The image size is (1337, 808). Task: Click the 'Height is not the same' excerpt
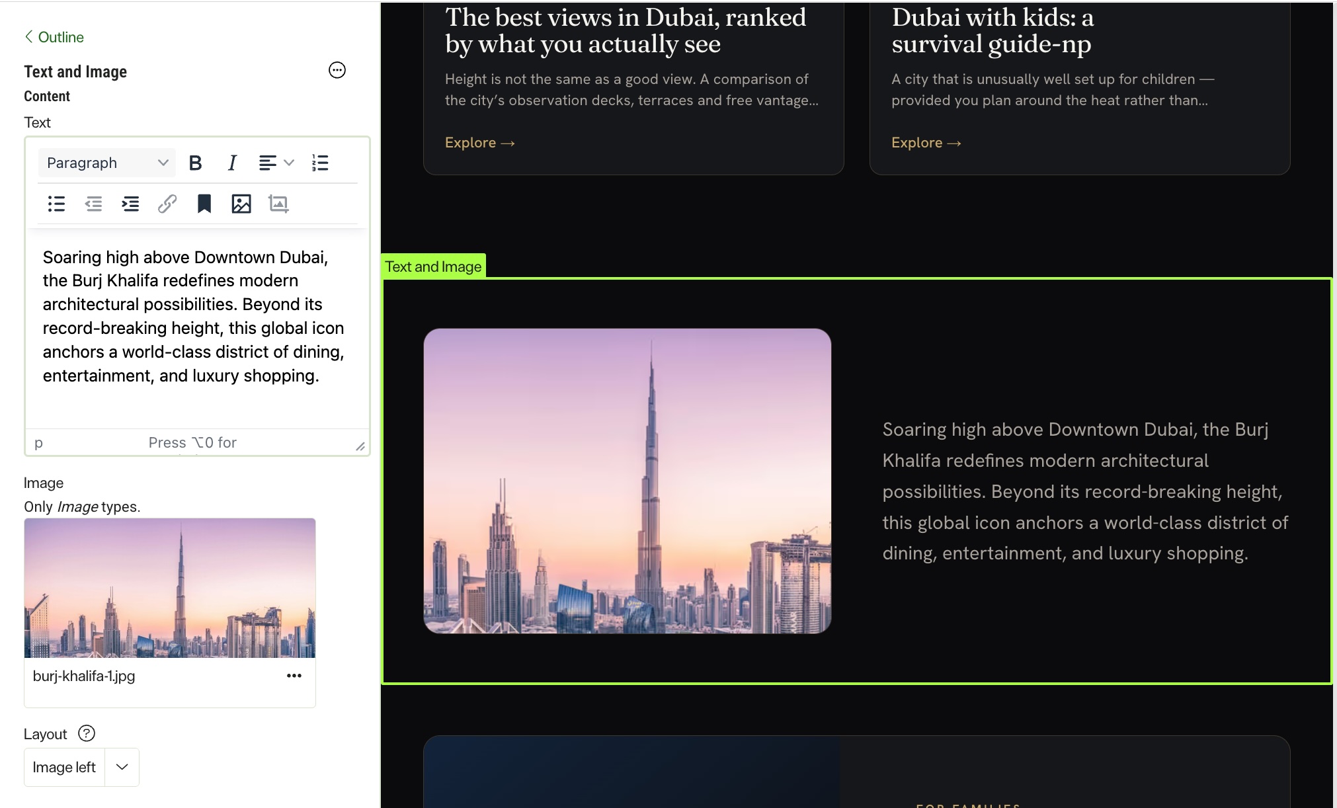coord(631,89)
